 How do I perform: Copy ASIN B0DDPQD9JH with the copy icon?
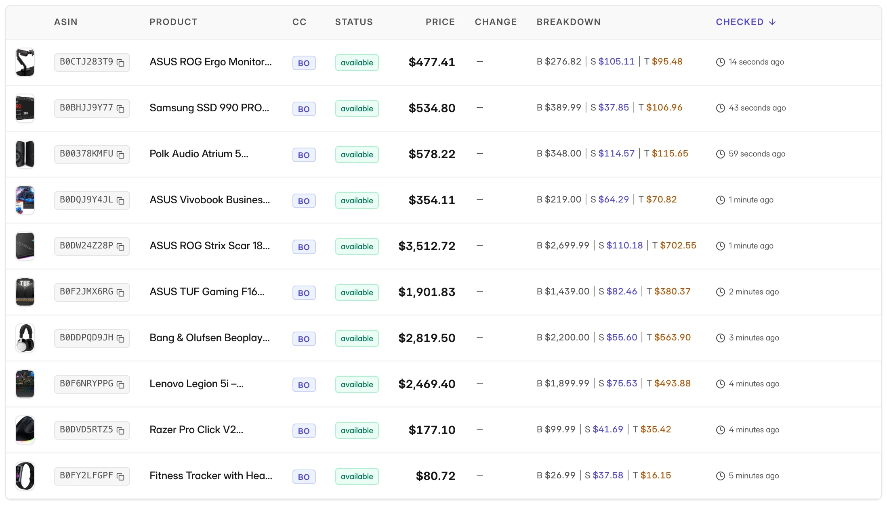(120, 338)
